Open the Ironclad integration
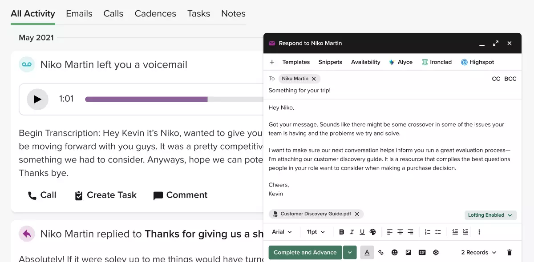Image resolution: width=534 pixels, height=262 pixels. (x=437, y=62)
